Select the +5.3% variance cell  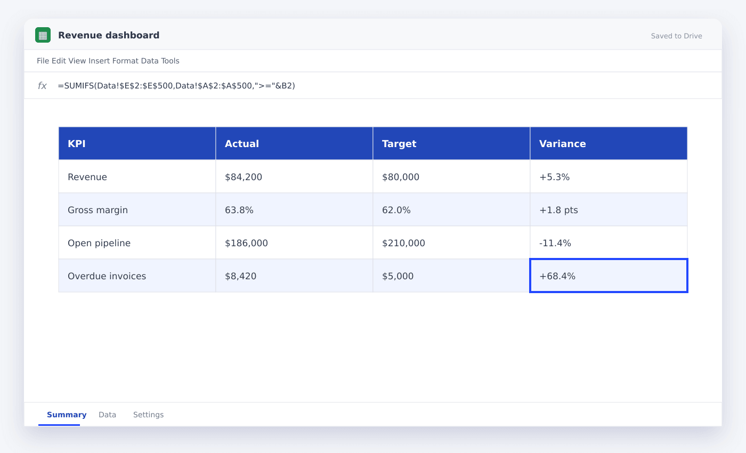pyautogui.click(x=609, y=176)
